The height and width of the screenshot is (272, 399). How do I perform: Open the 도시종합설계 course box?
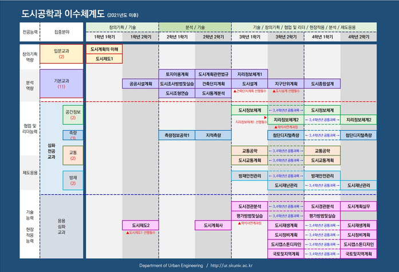322,83
